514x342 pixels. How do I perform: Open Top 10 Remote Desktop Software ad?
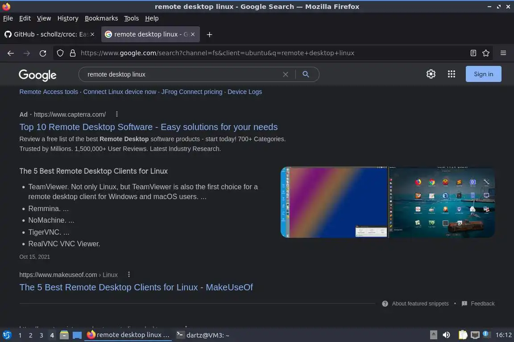tap(149, 127)
